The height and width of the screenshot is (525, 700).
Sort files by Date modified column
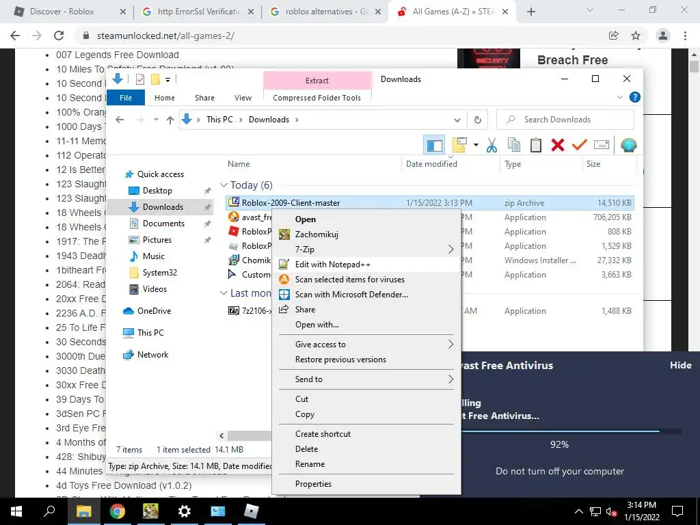[x=431, y=164]
